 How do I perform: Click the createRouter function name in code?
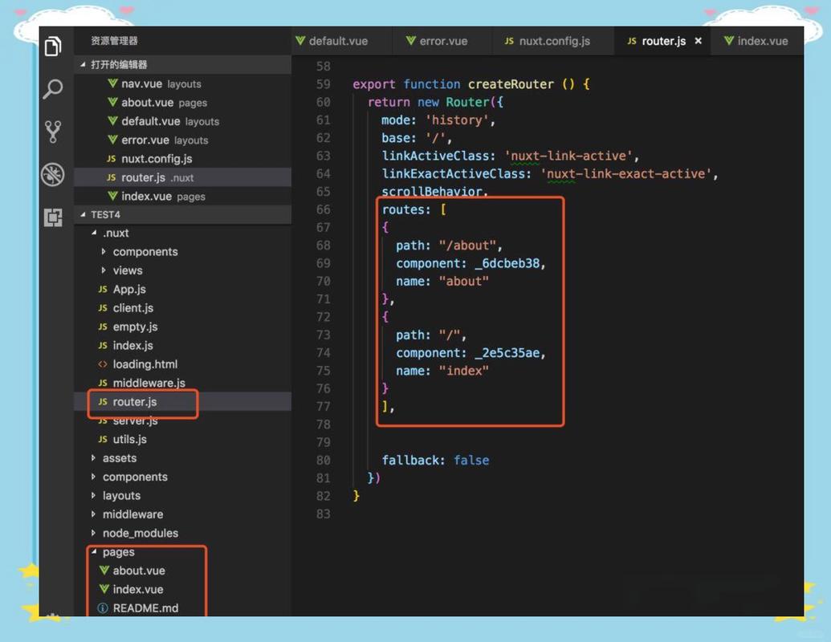[511, 84]
